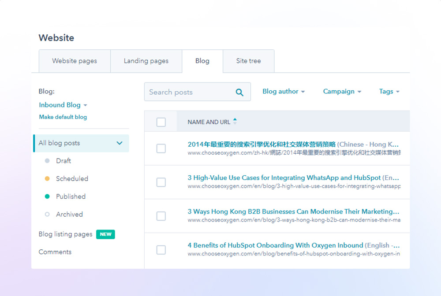Switch to the Landing pages tab

pos(146,61)
